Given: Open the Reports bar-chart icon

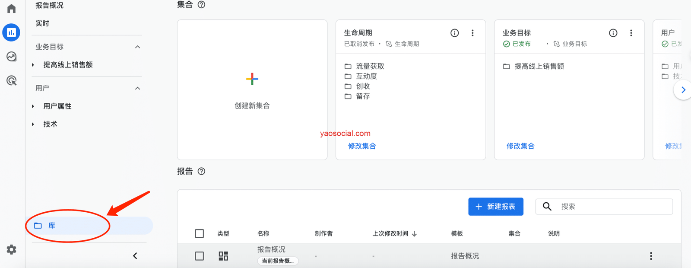Looking at the screenshot, I should point(11,33).
